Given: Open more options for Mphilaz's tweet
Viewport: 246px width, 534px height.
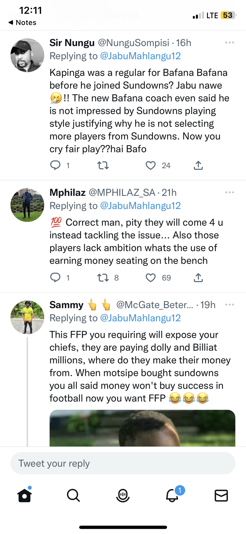Looking at the screenshot, I should 230,193.
